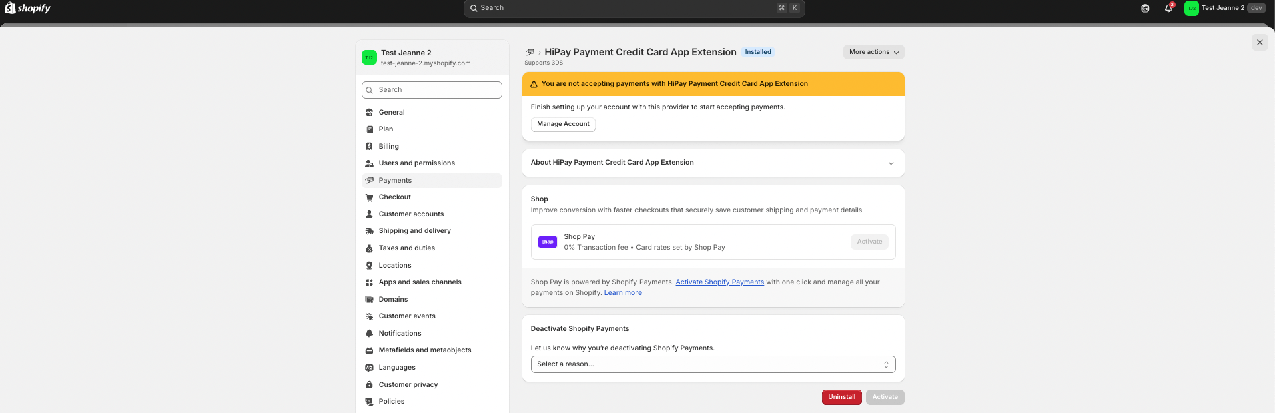The height and width of the screenshot is (413, 1275).
Task: Expand About HiPay Payment Credit Card App Extension
Action: click(713, 163)
